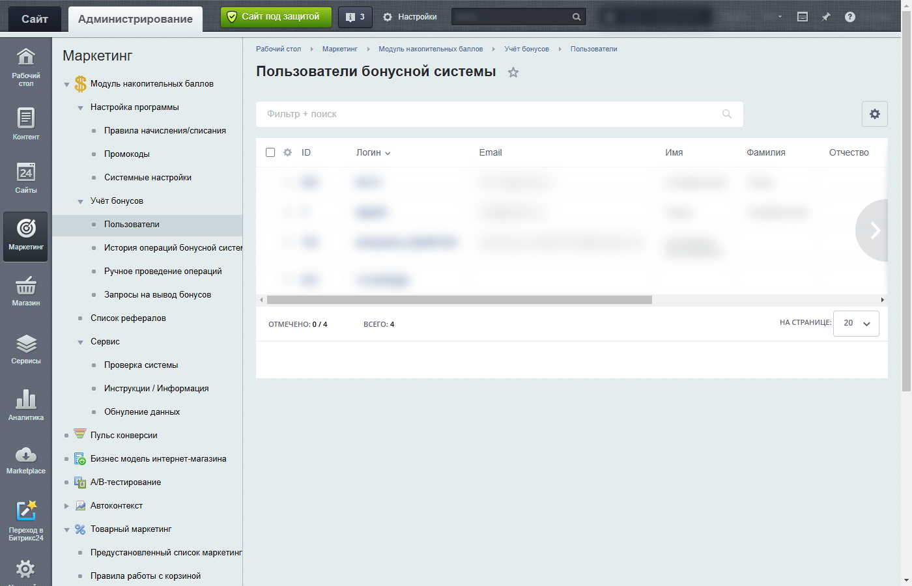Open Запросы на вывод бонусов item
This screenshot has width=912, height=586.
[158, 295]
